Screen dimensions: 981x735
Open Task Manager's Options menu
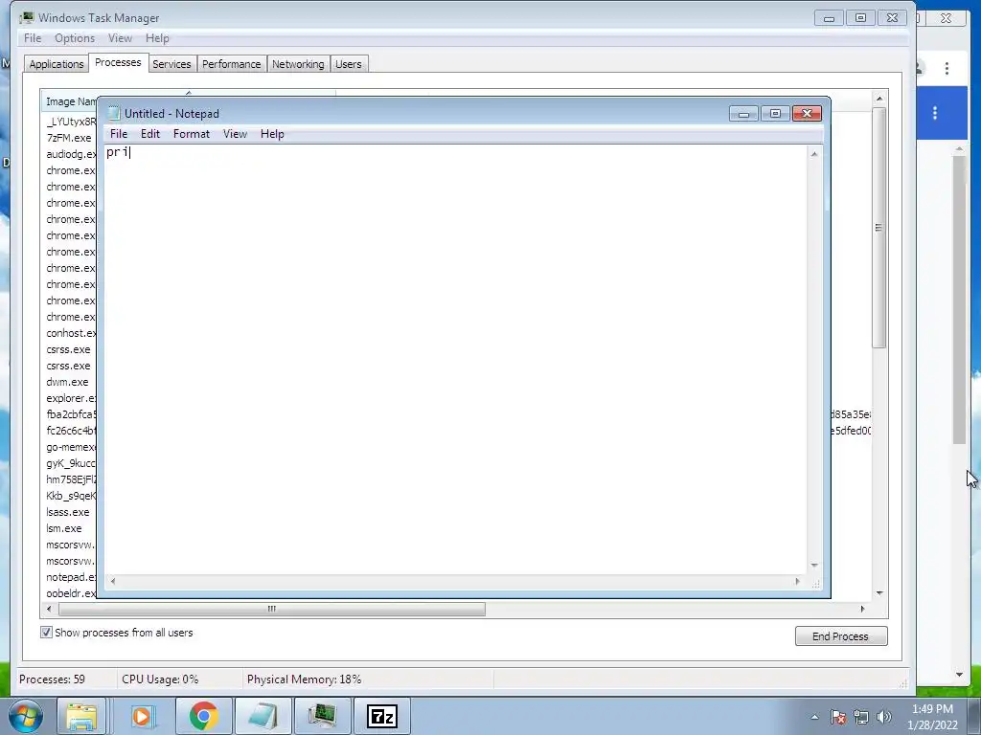pos(75,38)
